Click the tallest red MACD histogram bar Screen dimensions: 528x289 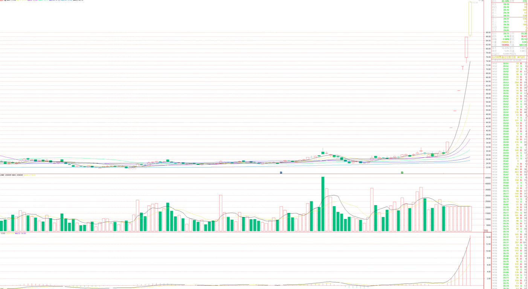[470, 260]
